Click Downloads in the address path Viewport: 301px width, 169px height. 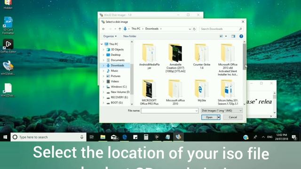[152, 29]
